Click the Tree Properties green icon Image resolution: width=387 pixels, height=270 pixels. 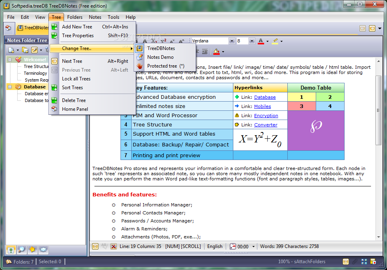[54, 36]
